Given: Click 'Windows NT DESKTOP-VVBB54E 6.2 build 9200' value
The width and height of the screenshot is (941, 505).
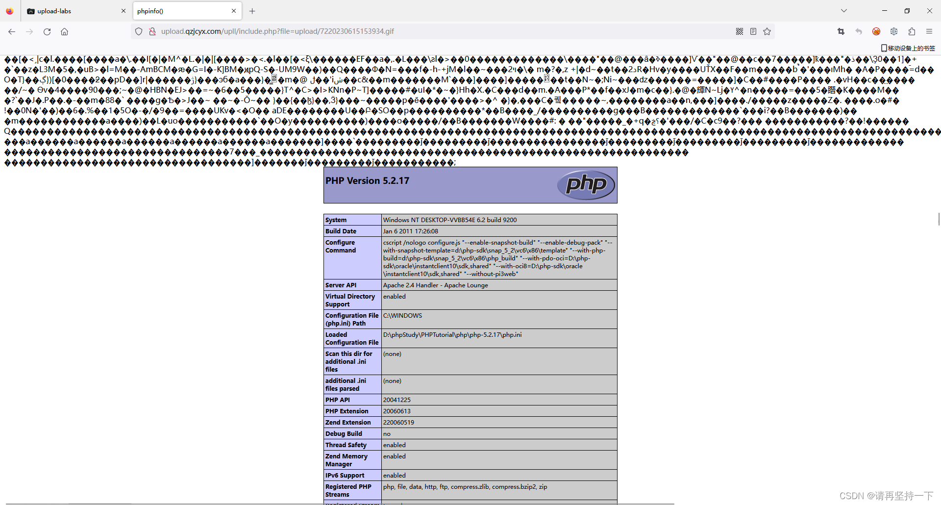Looking at the screenshot, I should point(450,220).
